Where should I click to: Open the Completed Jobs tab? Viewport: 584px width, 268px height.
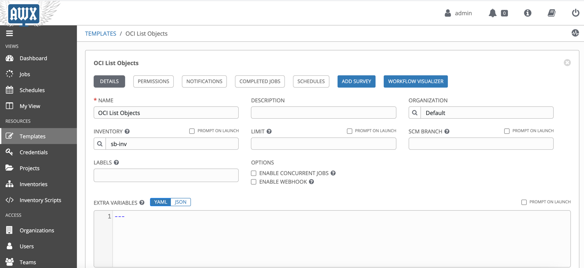pyautogui.click(x=260, y=81)
